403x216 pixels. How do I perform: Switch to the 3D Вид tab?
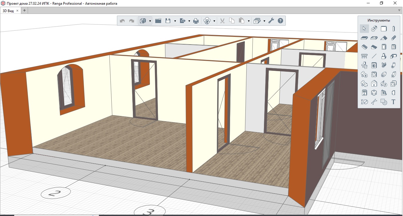[8, 11]
